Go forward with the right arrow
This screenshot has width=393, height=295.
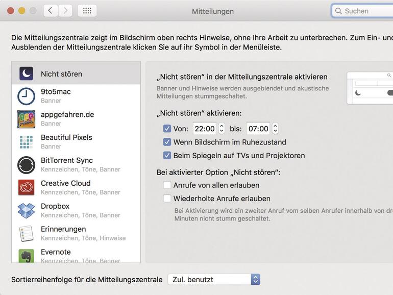(65, 11)
